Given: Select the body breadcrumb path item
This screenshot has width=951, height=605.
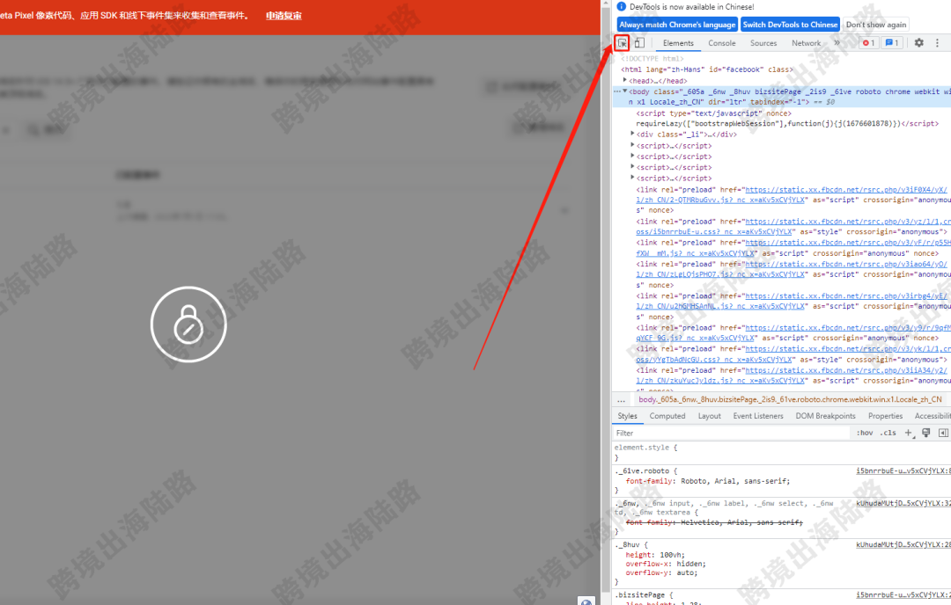Looking at the screenshot, I should (x=790, y=400).
